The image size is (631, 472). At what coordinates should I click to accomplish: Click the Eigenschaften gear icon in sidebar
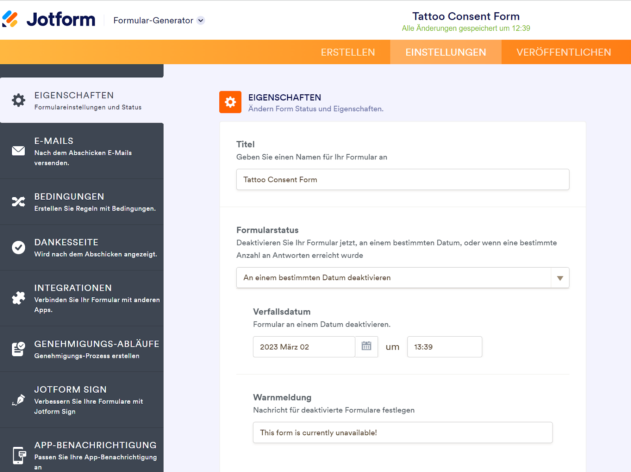(19, 100)
